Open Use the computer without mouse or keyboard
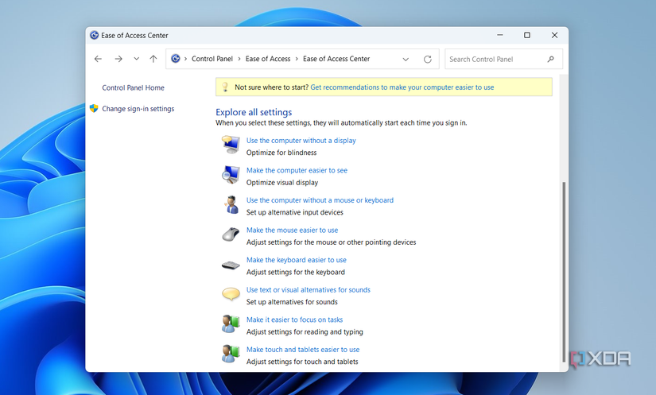656x395 pixels. [x=320, y=200]
